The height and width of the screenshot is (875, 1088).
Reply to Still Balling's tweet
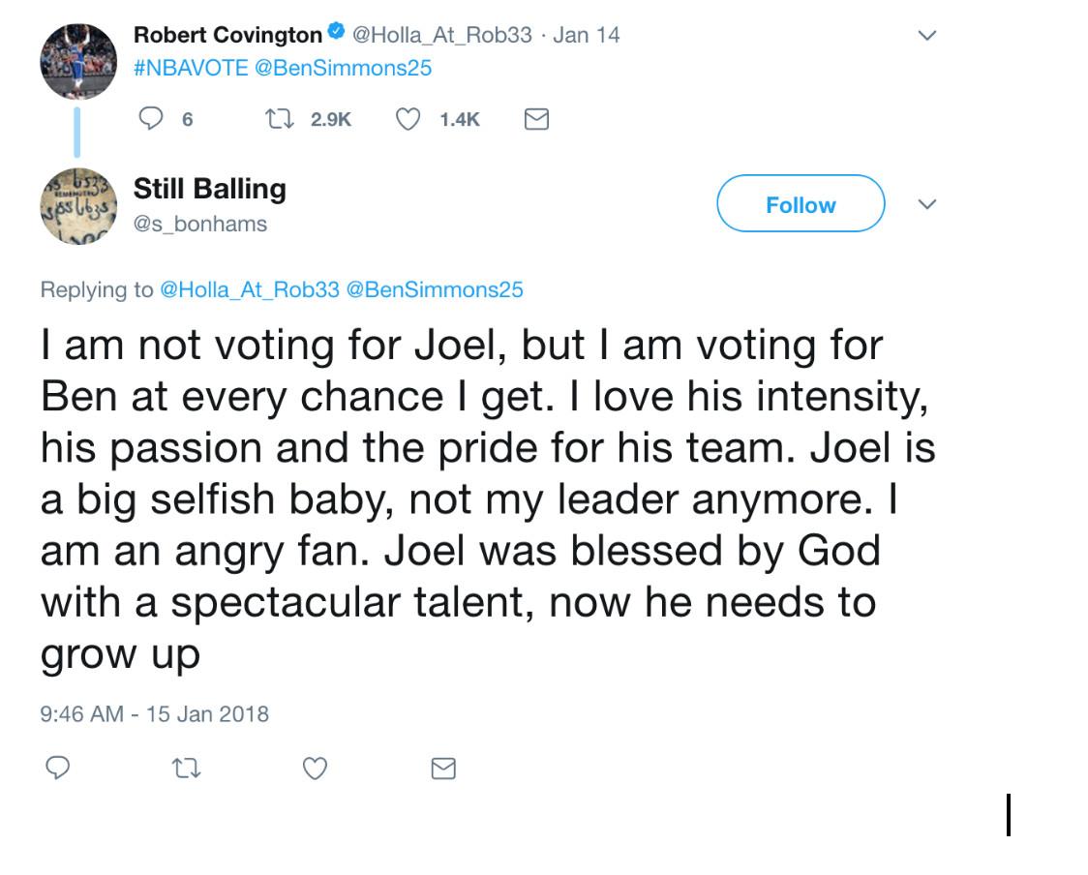[58, 769]
